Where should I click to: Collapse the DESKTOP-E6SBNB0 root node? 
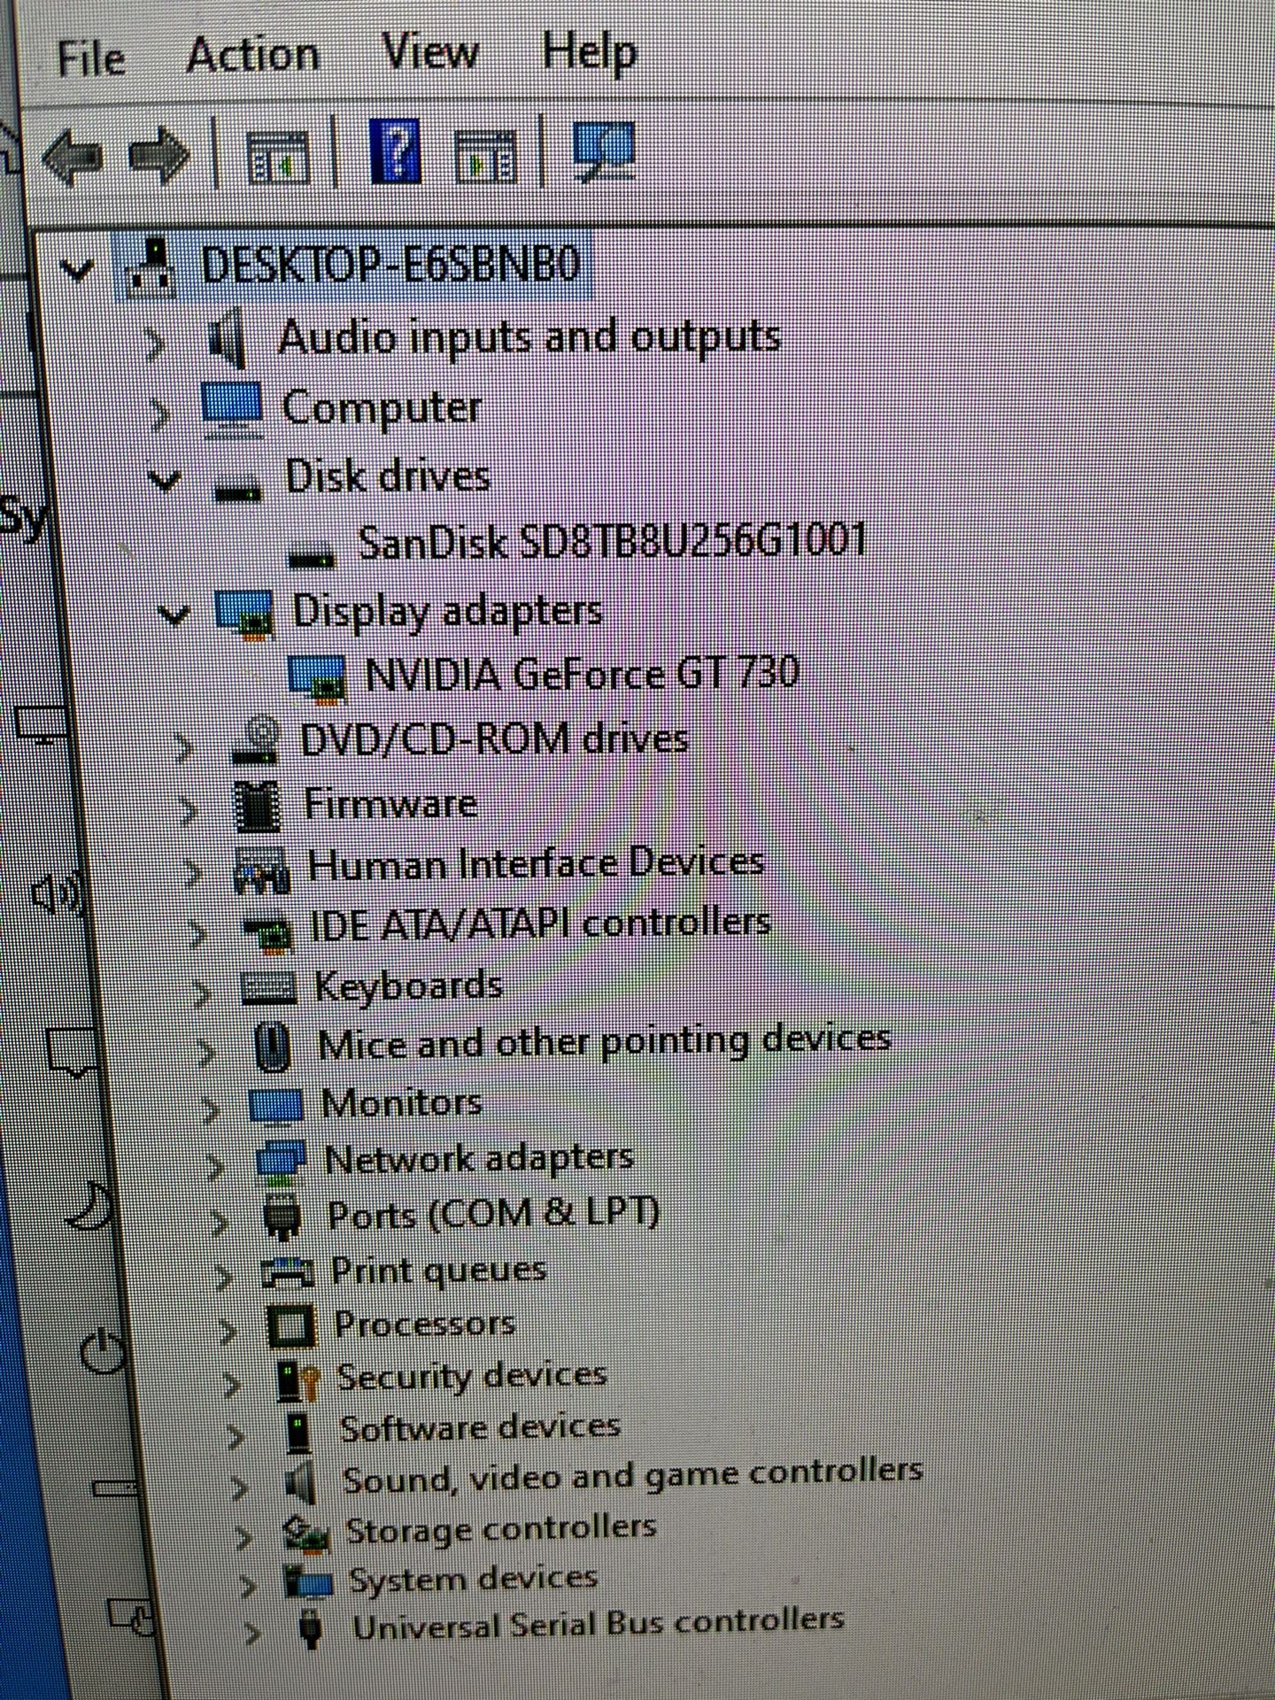click(78, 269)
